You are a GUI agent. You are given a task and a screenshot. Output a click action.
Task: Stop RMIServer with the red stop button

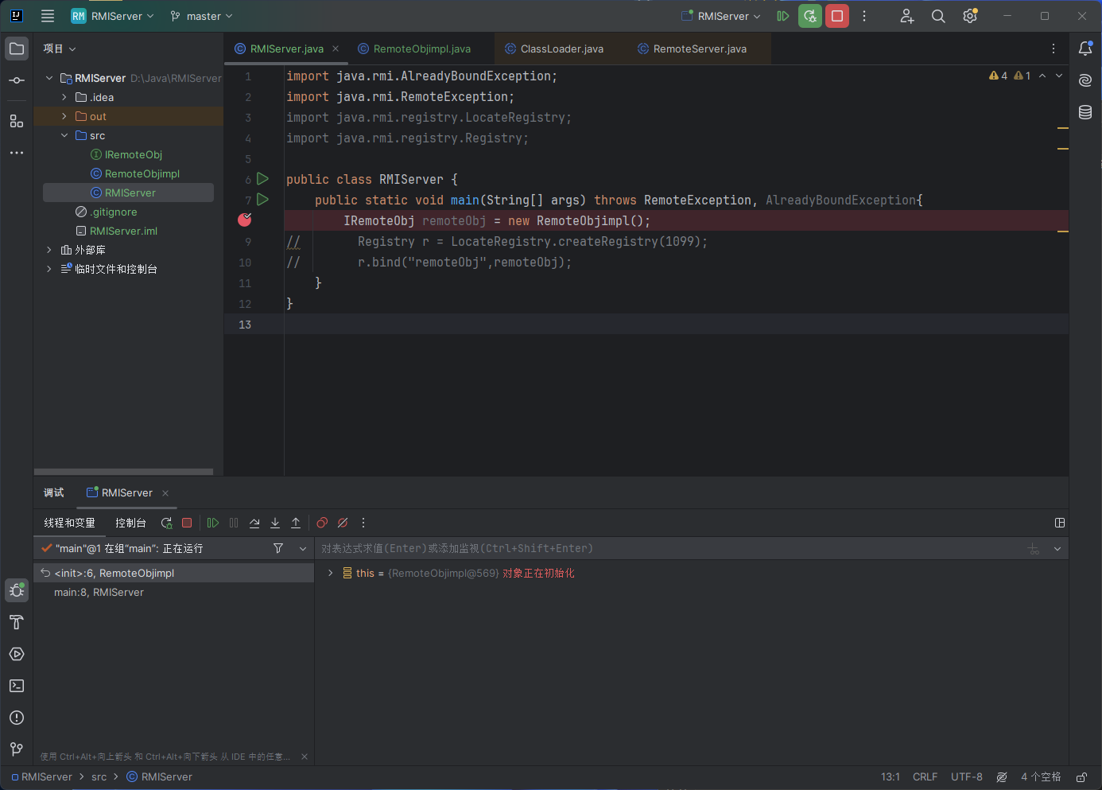(x=837, y=16)
